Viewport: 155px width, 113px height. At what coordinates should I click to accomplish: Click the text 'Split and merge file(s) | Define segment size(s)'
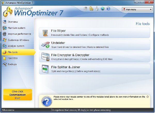[76, 71]
